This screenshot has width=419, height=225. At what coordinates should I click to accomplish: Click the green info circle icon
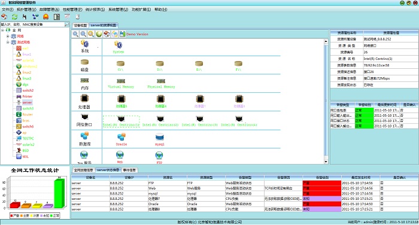[x=99, y=34]
